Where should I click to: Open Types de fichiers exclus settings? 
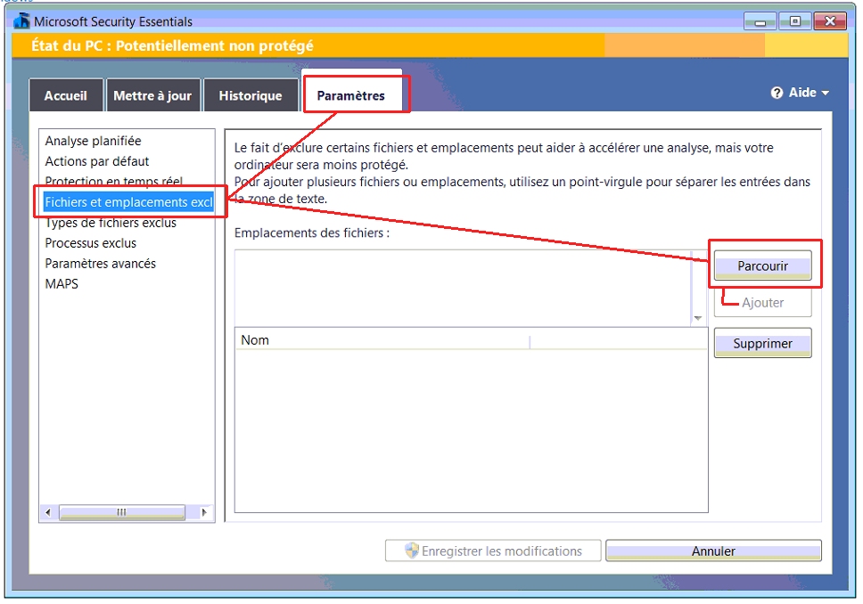(x=111, y=223)
